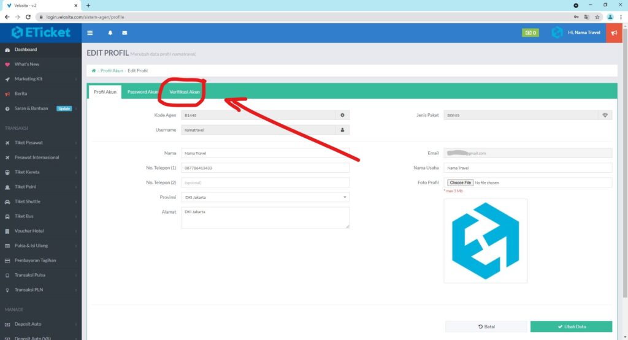Click the browser reload icon

point(28,17)
